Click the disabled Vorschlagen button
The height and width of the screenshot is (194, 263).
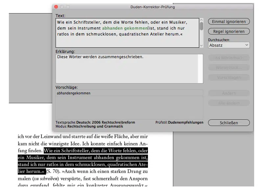pyautogui.click(x=229, y=77)
